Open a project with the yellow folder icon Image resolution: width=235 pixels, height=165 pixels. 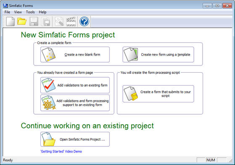tap(22, 21)
